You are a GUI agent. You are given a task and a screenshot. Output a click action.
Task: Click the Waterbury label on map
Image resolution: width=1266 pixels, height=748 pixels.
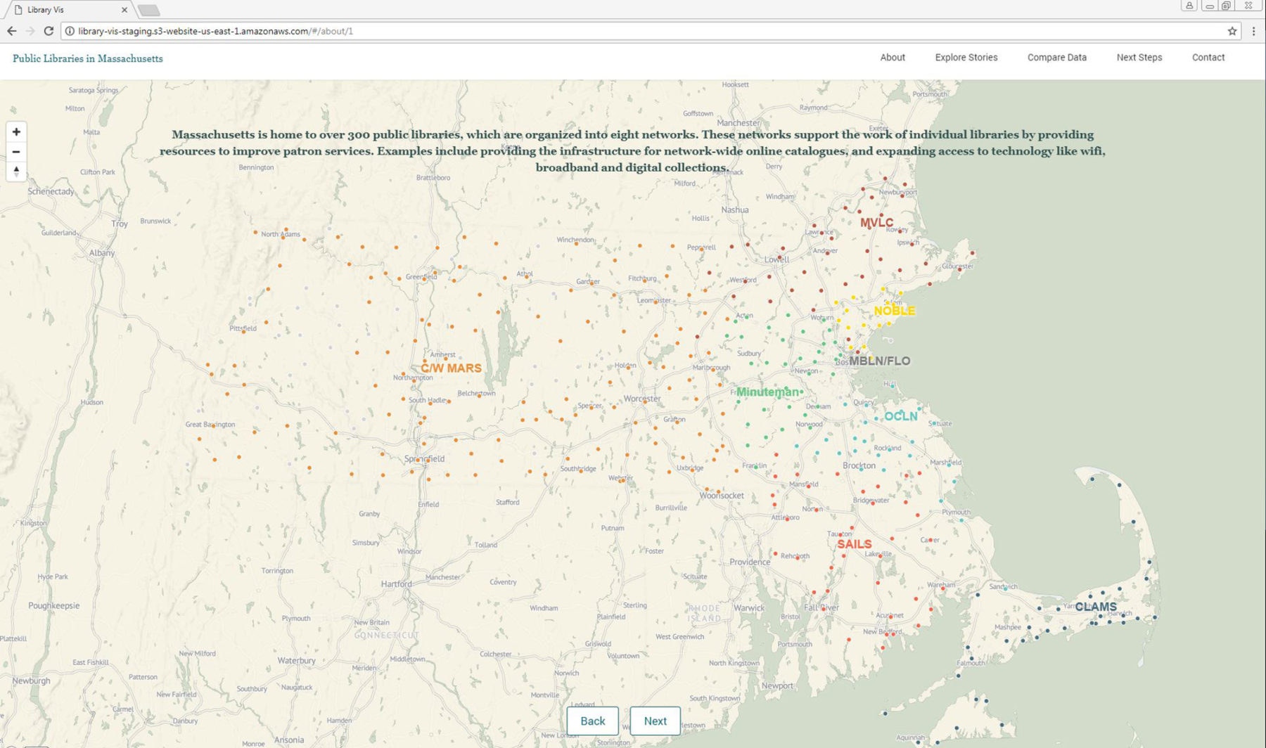296,660
